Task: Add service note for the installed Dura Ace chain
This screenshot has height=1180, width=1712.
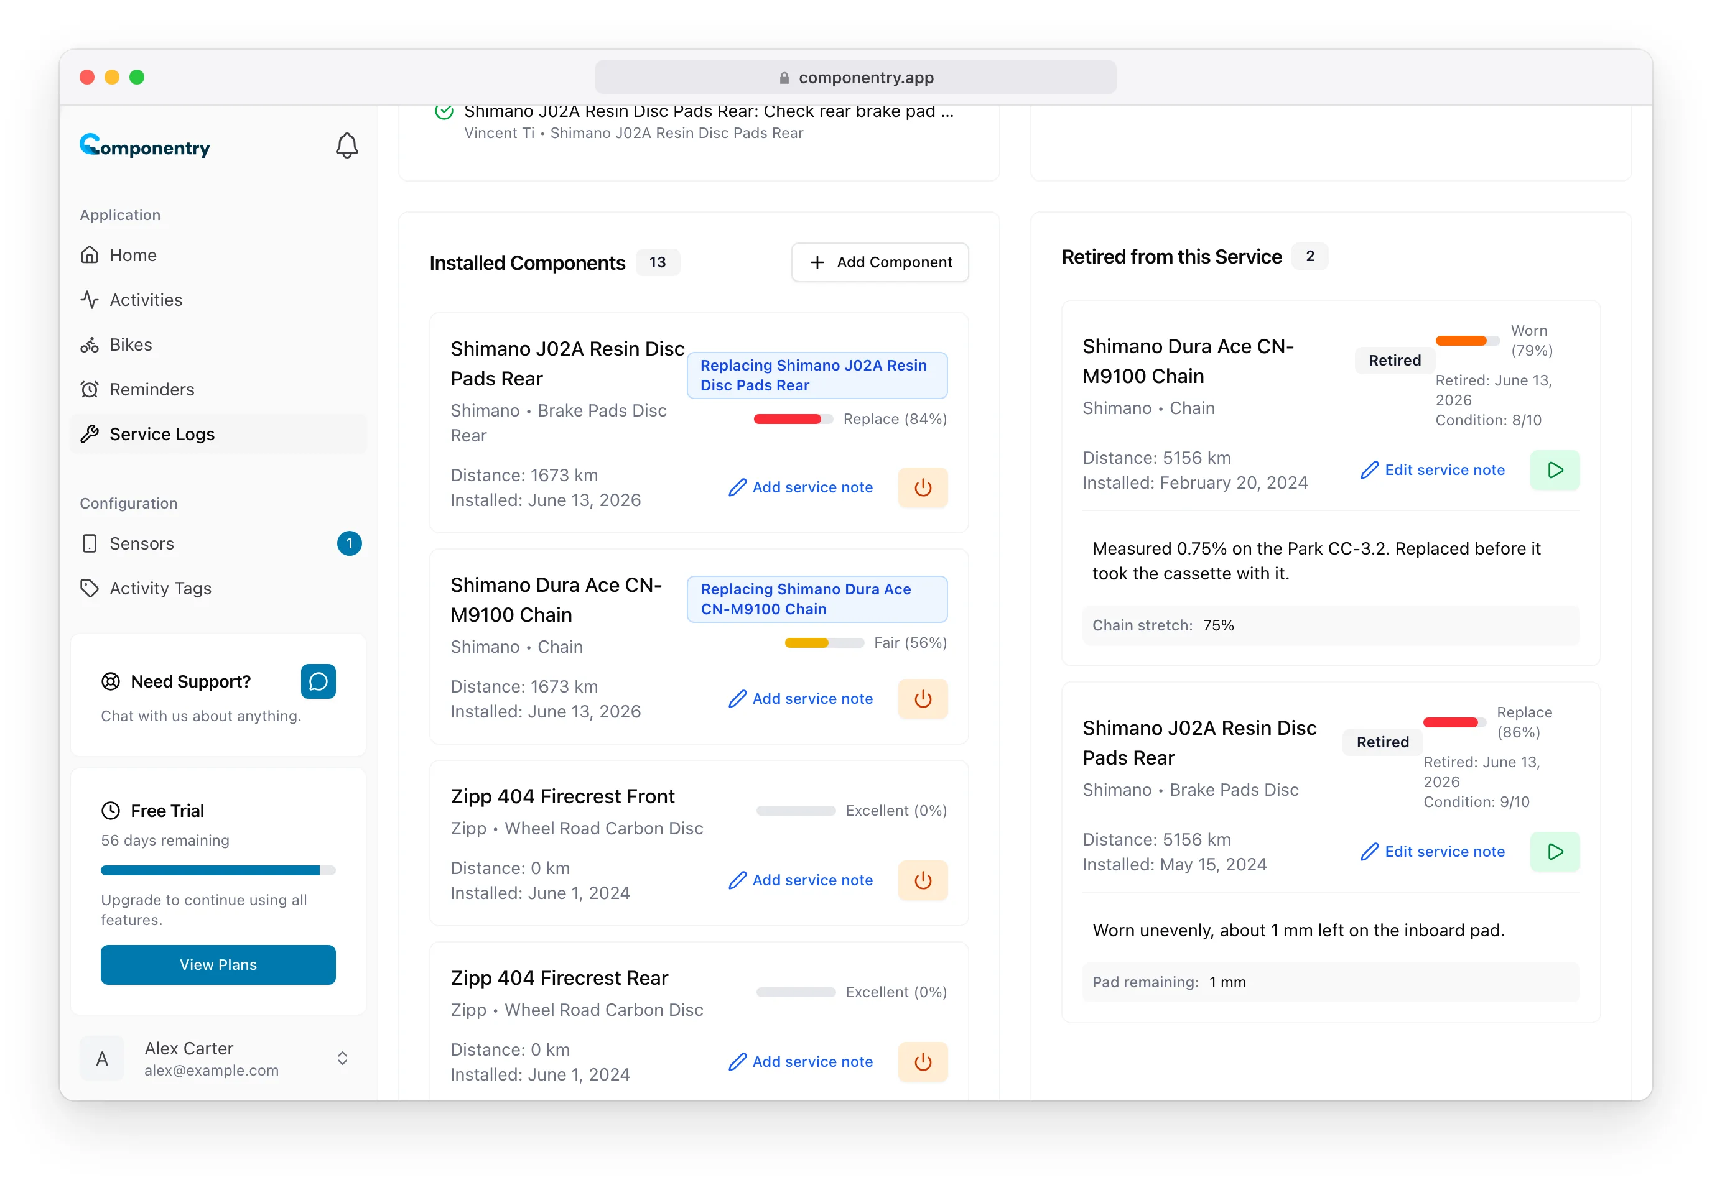Action: (x=801, y=699)
